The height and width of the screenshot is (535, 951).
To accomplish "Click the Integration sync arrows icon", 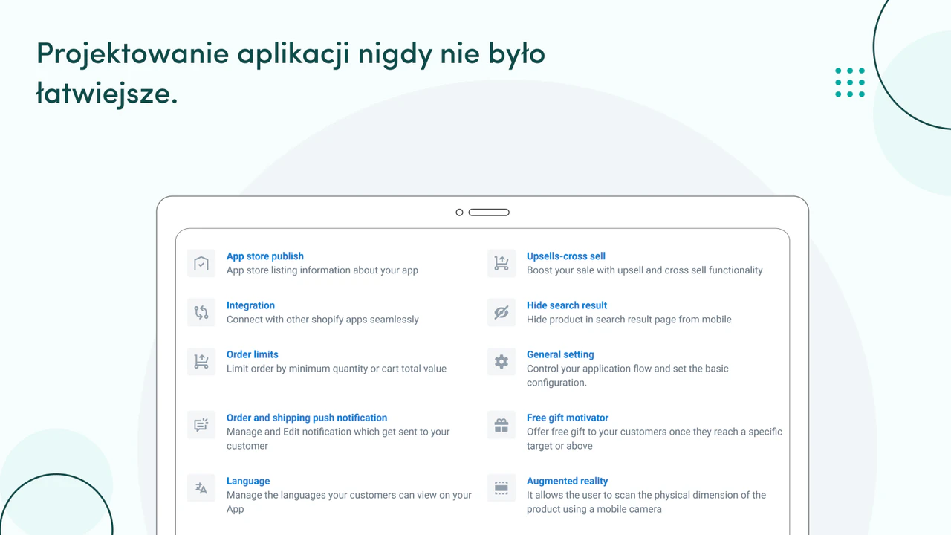I will (x=201, y=313).
